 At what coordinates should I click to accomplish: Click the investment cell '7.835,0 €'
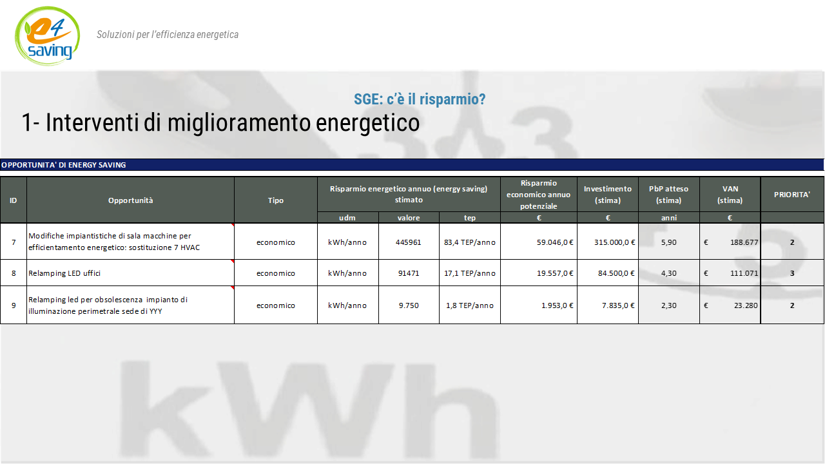[x=608, y=305]
